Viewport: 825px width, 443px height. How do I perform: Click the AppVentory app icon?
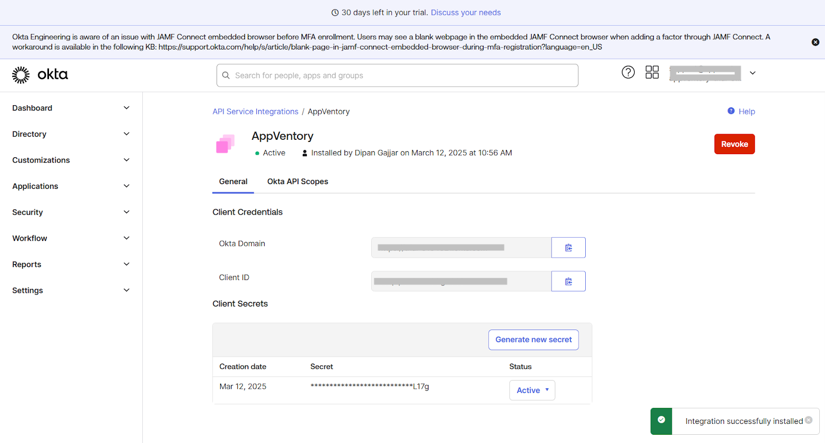tap(225, 144)
